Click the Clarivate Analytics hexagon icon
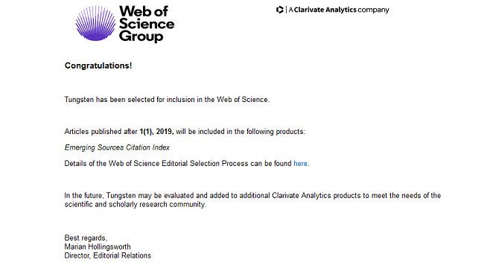 point(280,10)
